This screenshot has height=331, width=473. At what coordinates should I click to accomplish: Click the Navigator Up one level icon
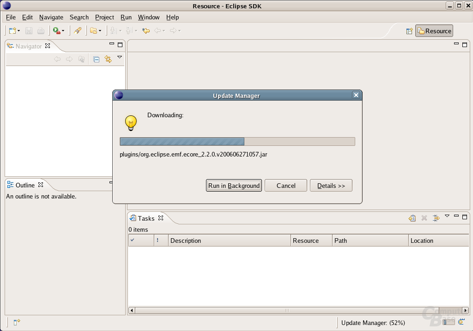pyautogui.click(x=81, y=59)
